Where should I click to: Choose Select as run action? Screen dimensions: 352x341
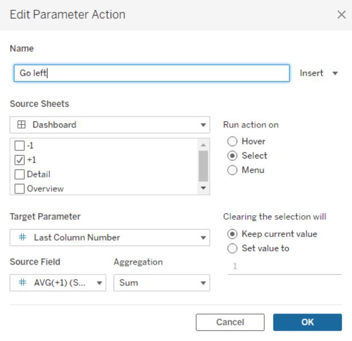point(232,156)
